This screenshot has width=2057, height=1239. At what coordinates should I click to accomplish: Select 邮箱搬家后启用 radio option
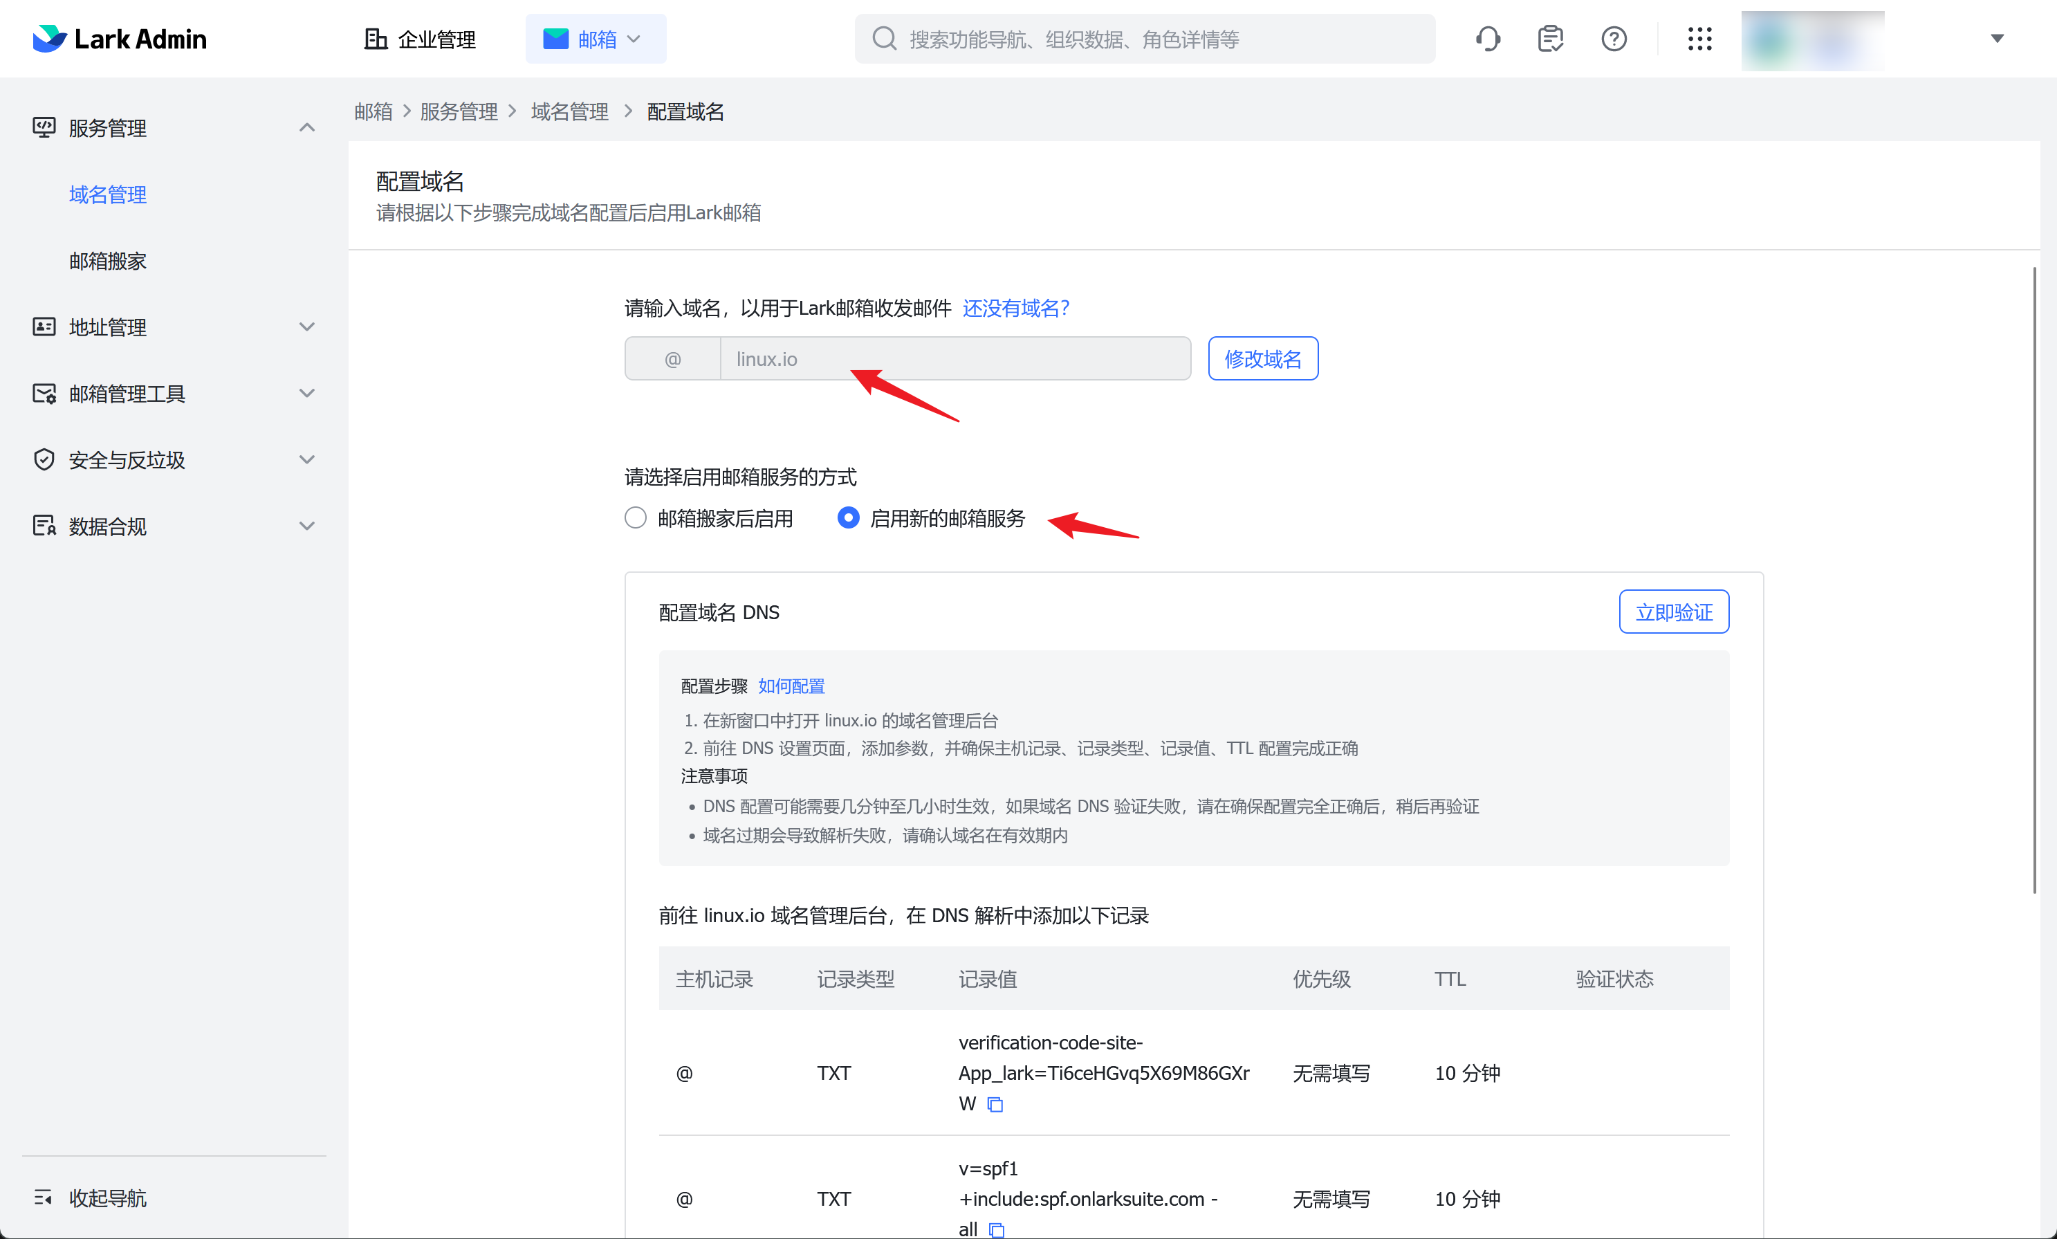coord(635,517)
